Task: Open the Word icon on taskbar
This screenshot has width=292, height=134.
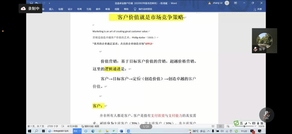Action: coord(121,131)
